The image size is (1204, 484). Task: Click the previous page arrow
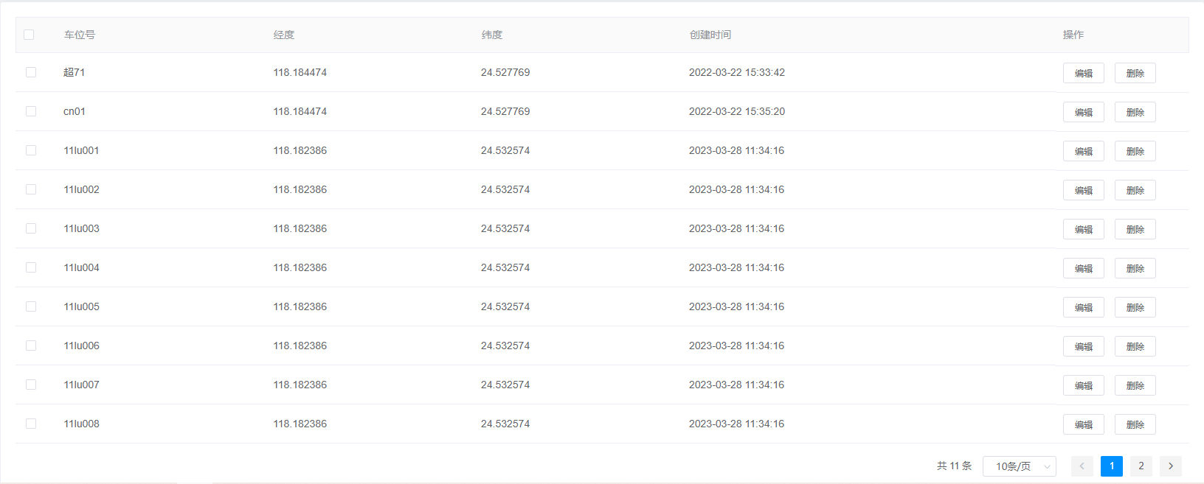pos(1082,466)
